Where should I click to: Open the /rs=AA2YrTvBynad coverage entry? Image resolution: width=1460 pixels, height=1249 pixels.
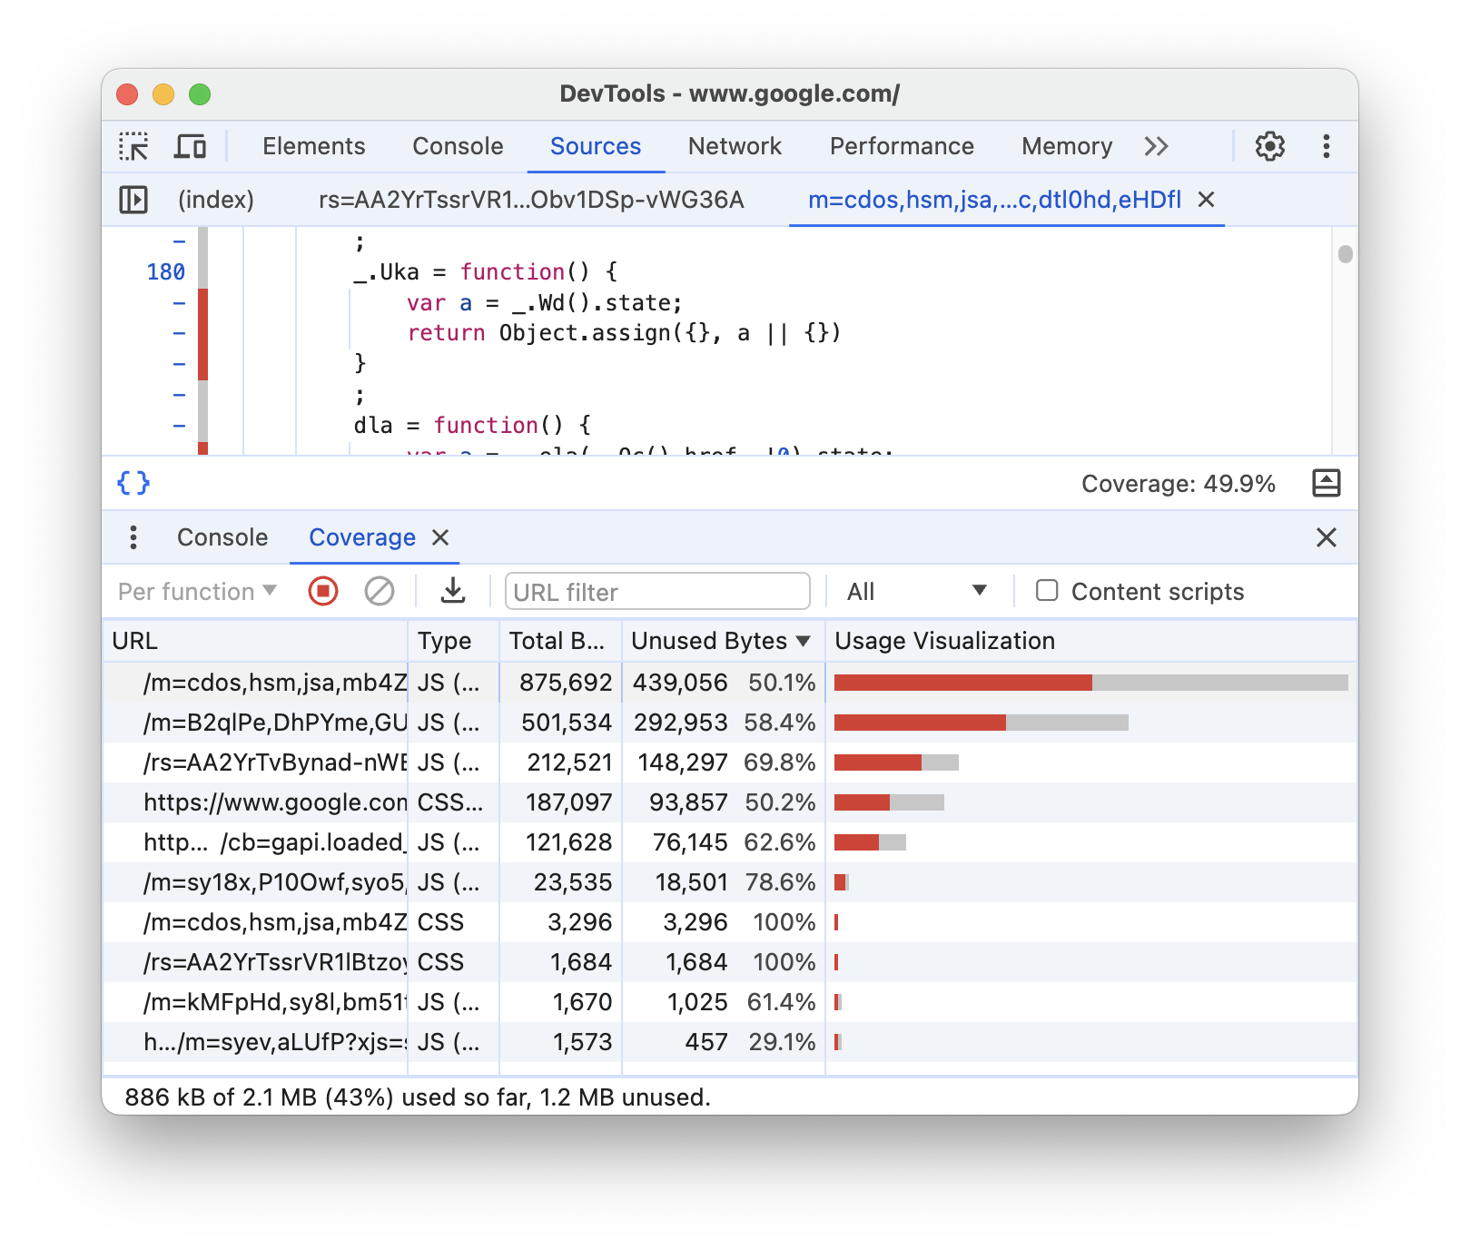coord(272,762)
